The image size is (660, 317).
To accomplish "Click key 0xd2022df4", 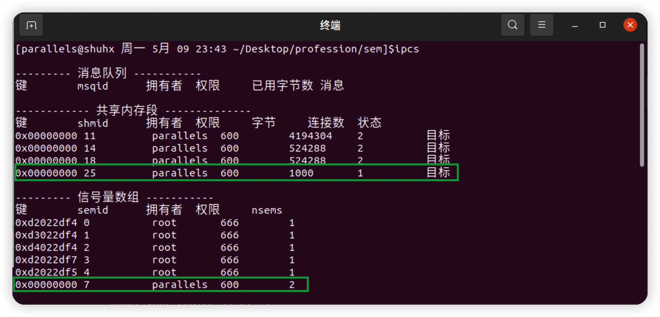I will 46,223.
